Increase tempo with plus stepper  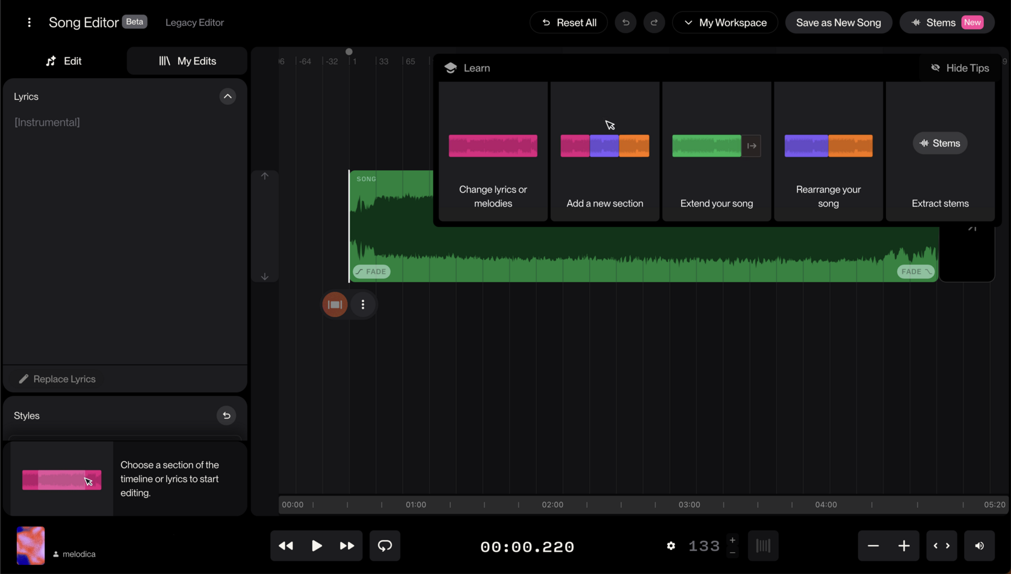click(732, 540)
